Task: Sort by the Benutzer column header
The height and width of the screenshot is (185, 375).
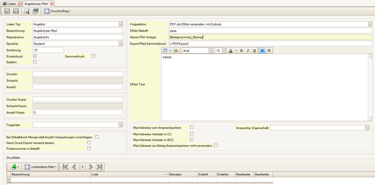Action: click(x=182, y=174)
